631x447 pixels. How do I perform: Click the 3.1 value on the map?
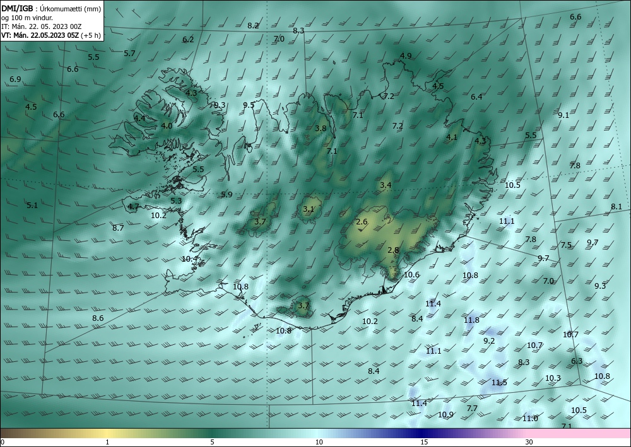309,209
